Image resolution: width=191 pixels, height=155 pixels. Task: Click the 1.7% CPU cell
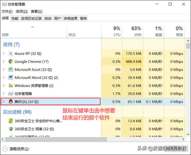pos(112,93)
